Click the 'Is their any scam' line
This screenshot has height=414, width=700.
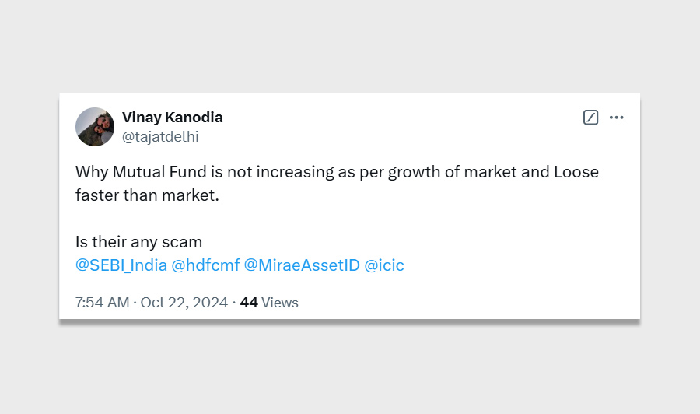138,242
